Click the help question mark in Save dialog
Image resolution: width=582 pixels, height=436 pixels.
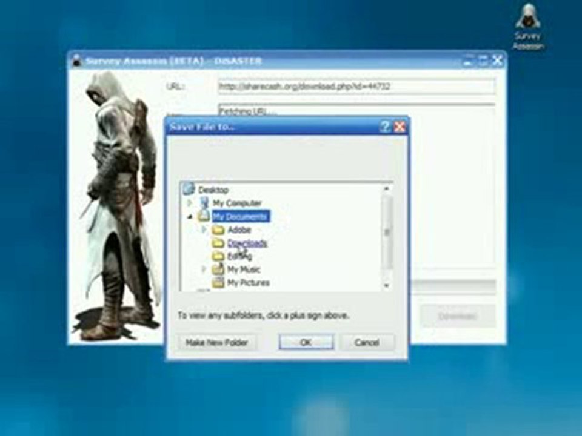(385, 127)
